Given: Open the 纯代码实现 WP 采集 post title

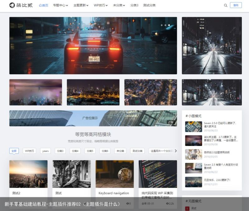Looking at the screenshot, I should (x=157, y=195).
